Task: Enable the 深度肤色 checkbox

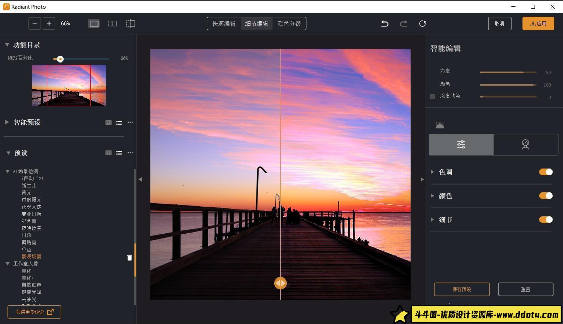Action: tap(432, 96)
